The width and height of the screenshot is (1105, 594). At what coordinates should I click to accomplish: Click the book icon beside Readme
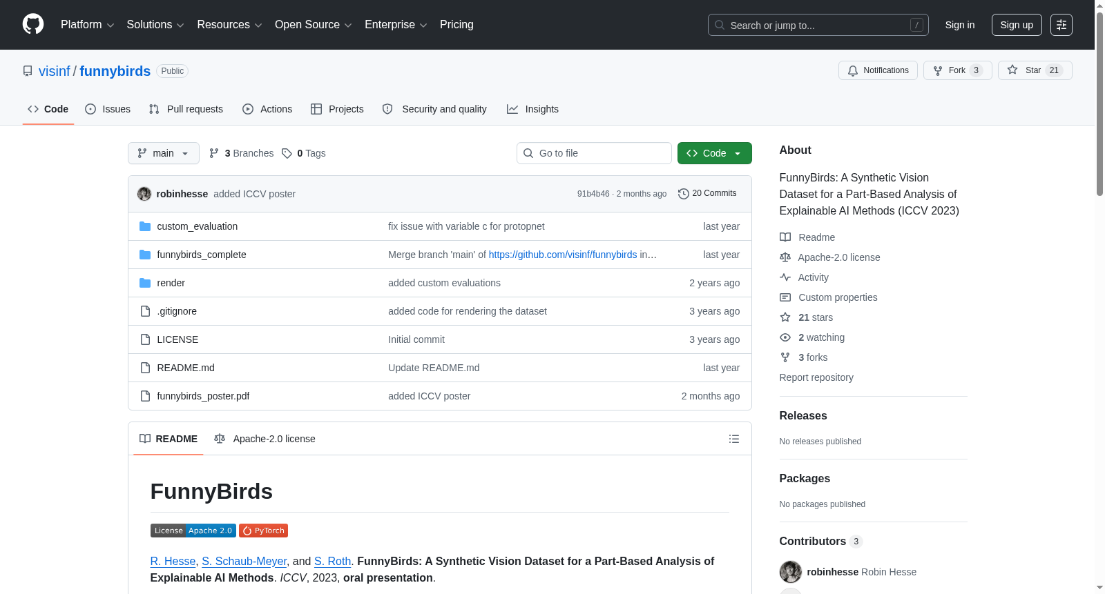pos(785,237)
